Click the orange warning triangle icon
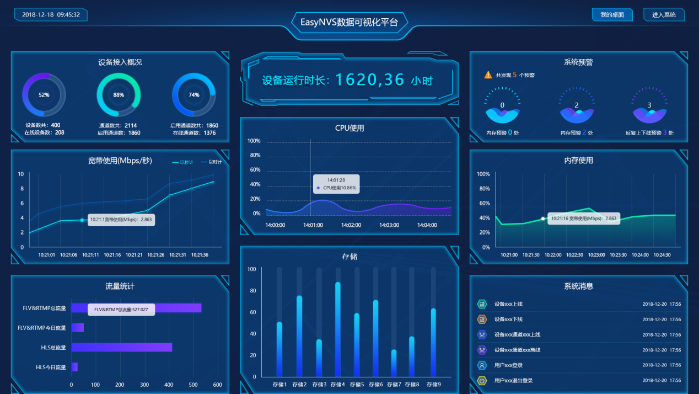This screenshot has width=699, height=394. click(x=488, y=74)
